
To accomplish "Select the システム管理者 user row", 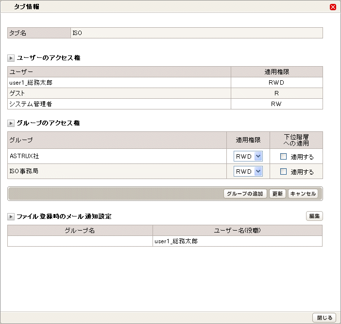I will coord(165,104).
